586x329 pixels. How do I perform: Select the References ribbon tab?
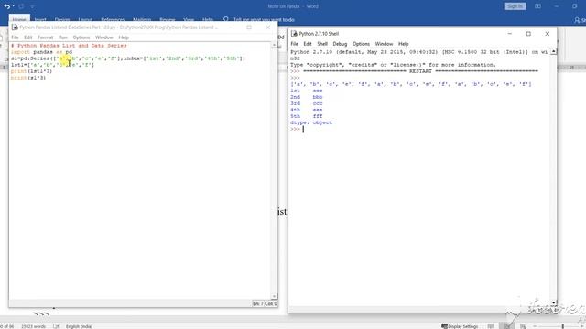[113, 20]
